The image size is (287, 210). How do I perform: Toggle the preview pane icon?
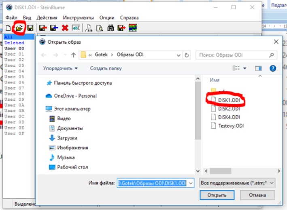pyautogui.click(x=258, y=68)
